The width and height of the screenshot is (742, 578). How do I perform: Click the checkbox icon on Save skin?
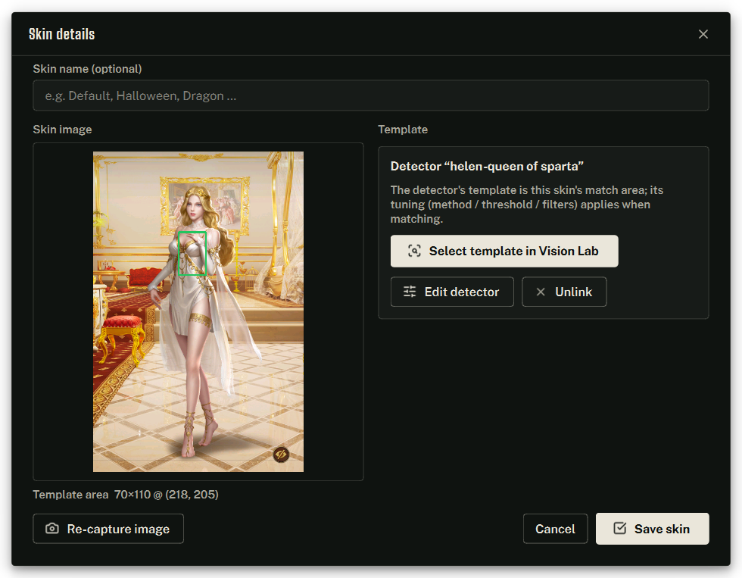620,528
